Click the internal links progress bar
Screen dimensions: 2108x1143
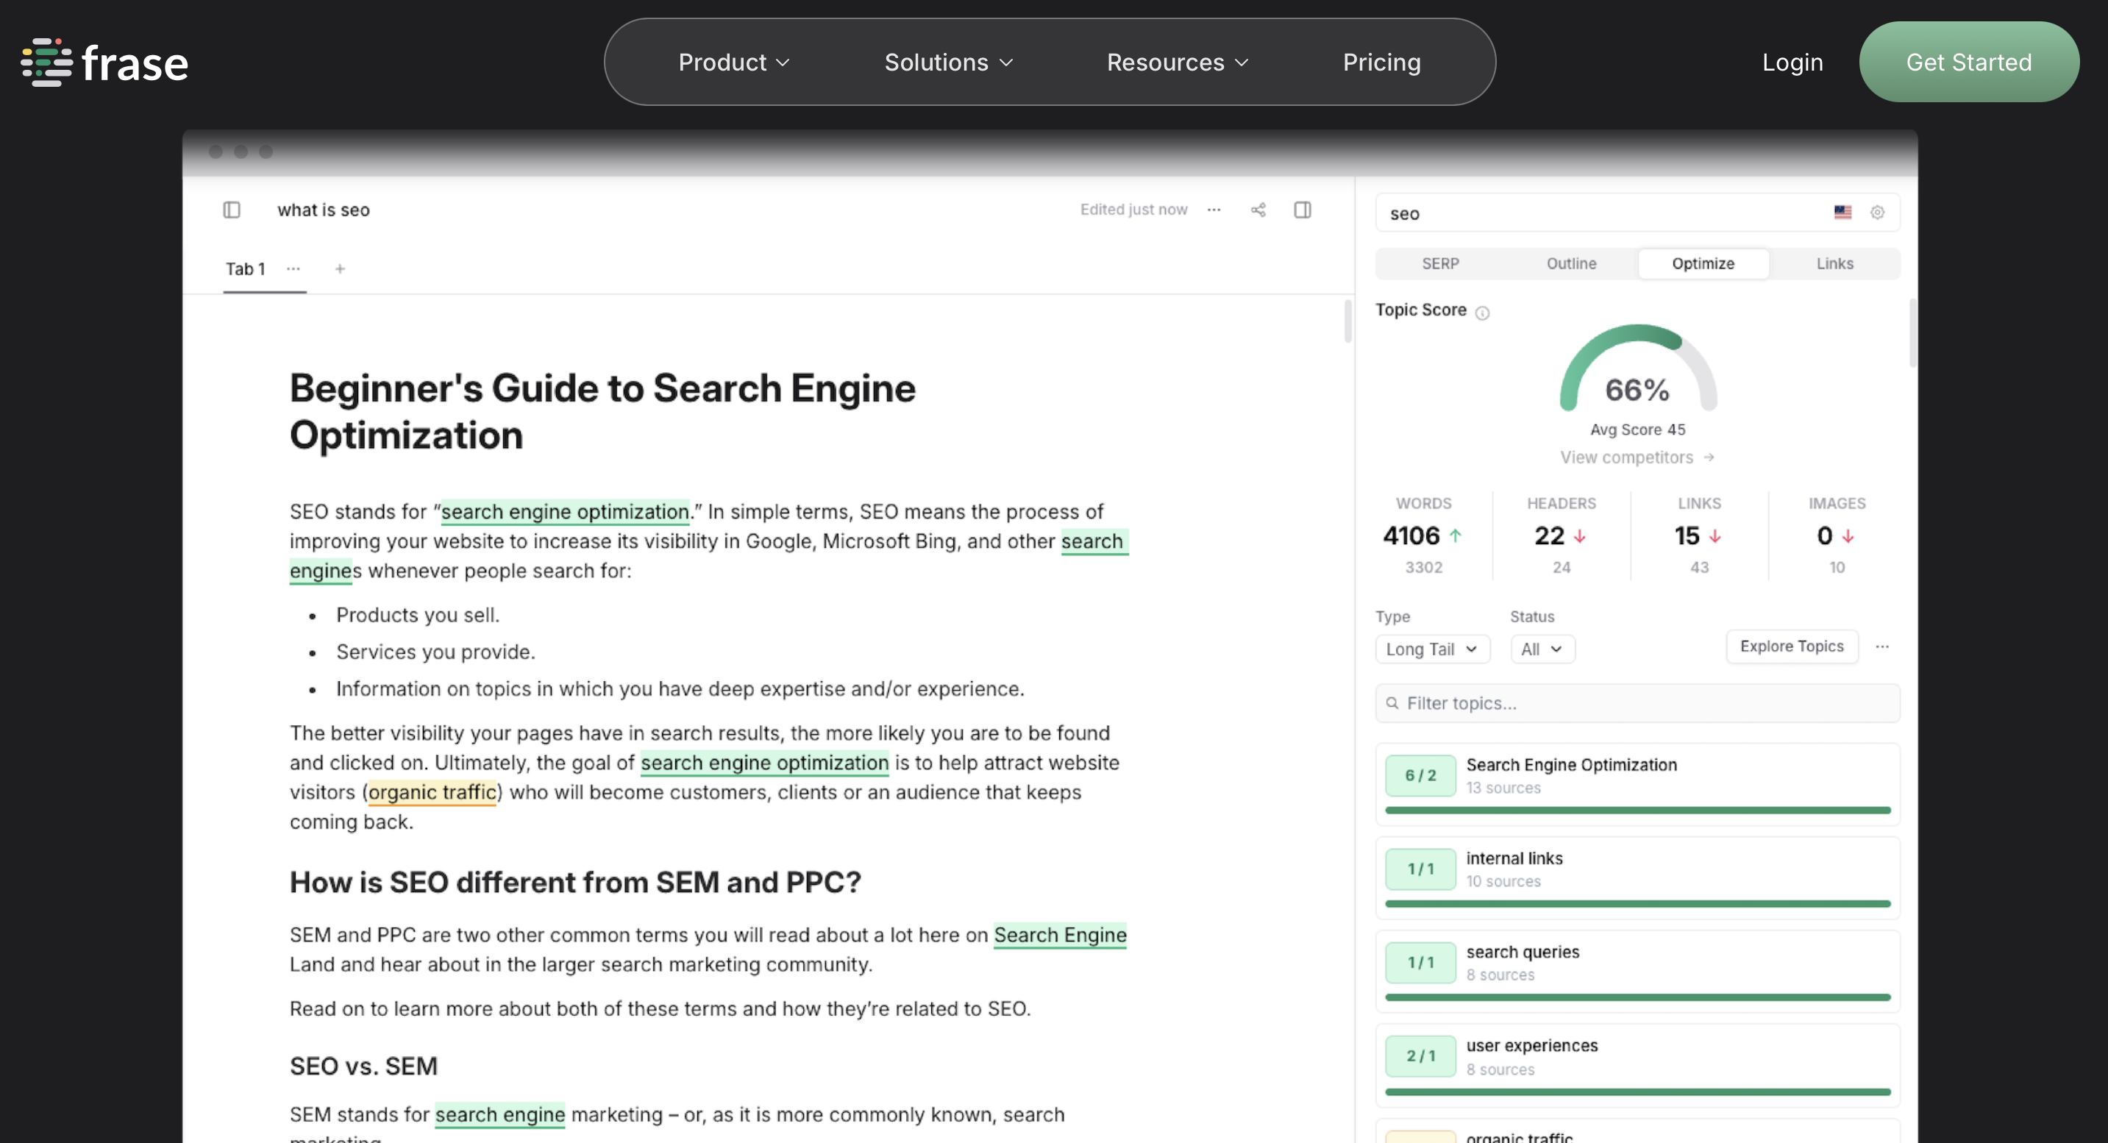(1637, 904)
